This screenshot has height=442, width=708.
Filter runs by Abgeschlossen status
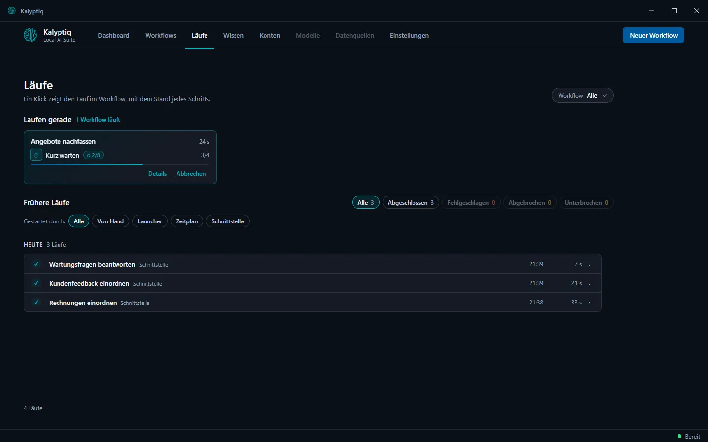click(x=411, y=203)
